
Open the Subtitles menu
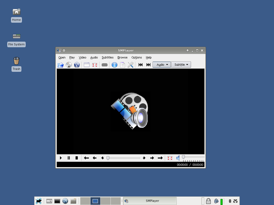108,58
